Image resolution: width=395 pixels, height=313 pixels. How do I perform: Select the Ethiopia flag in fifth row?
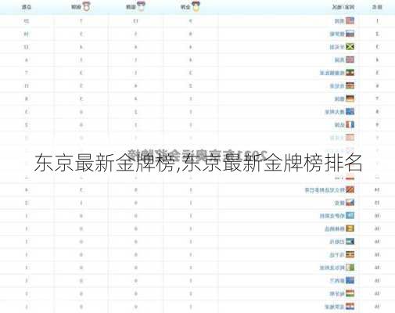[350, 73]
